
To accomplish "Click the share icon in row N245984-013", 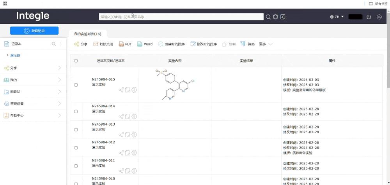I will (x=121, y=134).
